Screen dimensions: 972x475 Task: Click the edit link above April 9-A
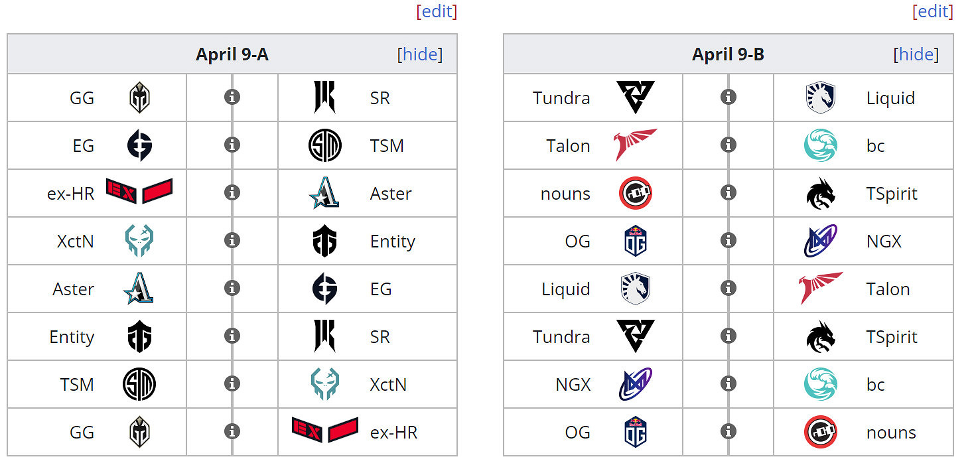point(437,11)
